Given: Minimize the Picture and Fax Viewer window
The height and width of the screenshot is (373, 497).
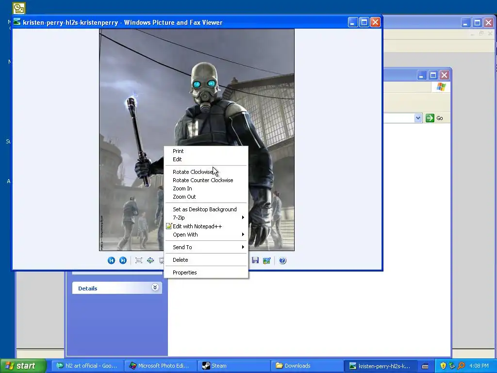Looking at the screenshot, I should click(353, 22).
